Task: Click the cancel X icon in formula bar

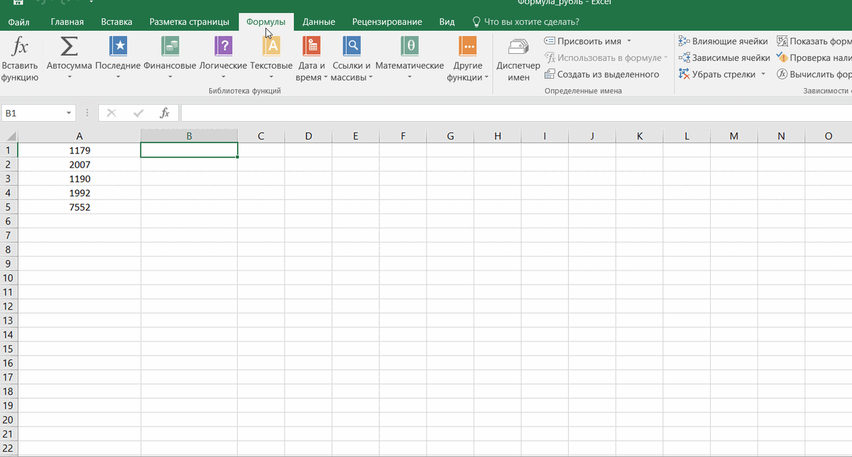Action: [x=111, y=113]
